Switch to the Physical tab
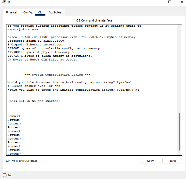The height and width of the screenshot is (179, 186). tap(12, 12)
